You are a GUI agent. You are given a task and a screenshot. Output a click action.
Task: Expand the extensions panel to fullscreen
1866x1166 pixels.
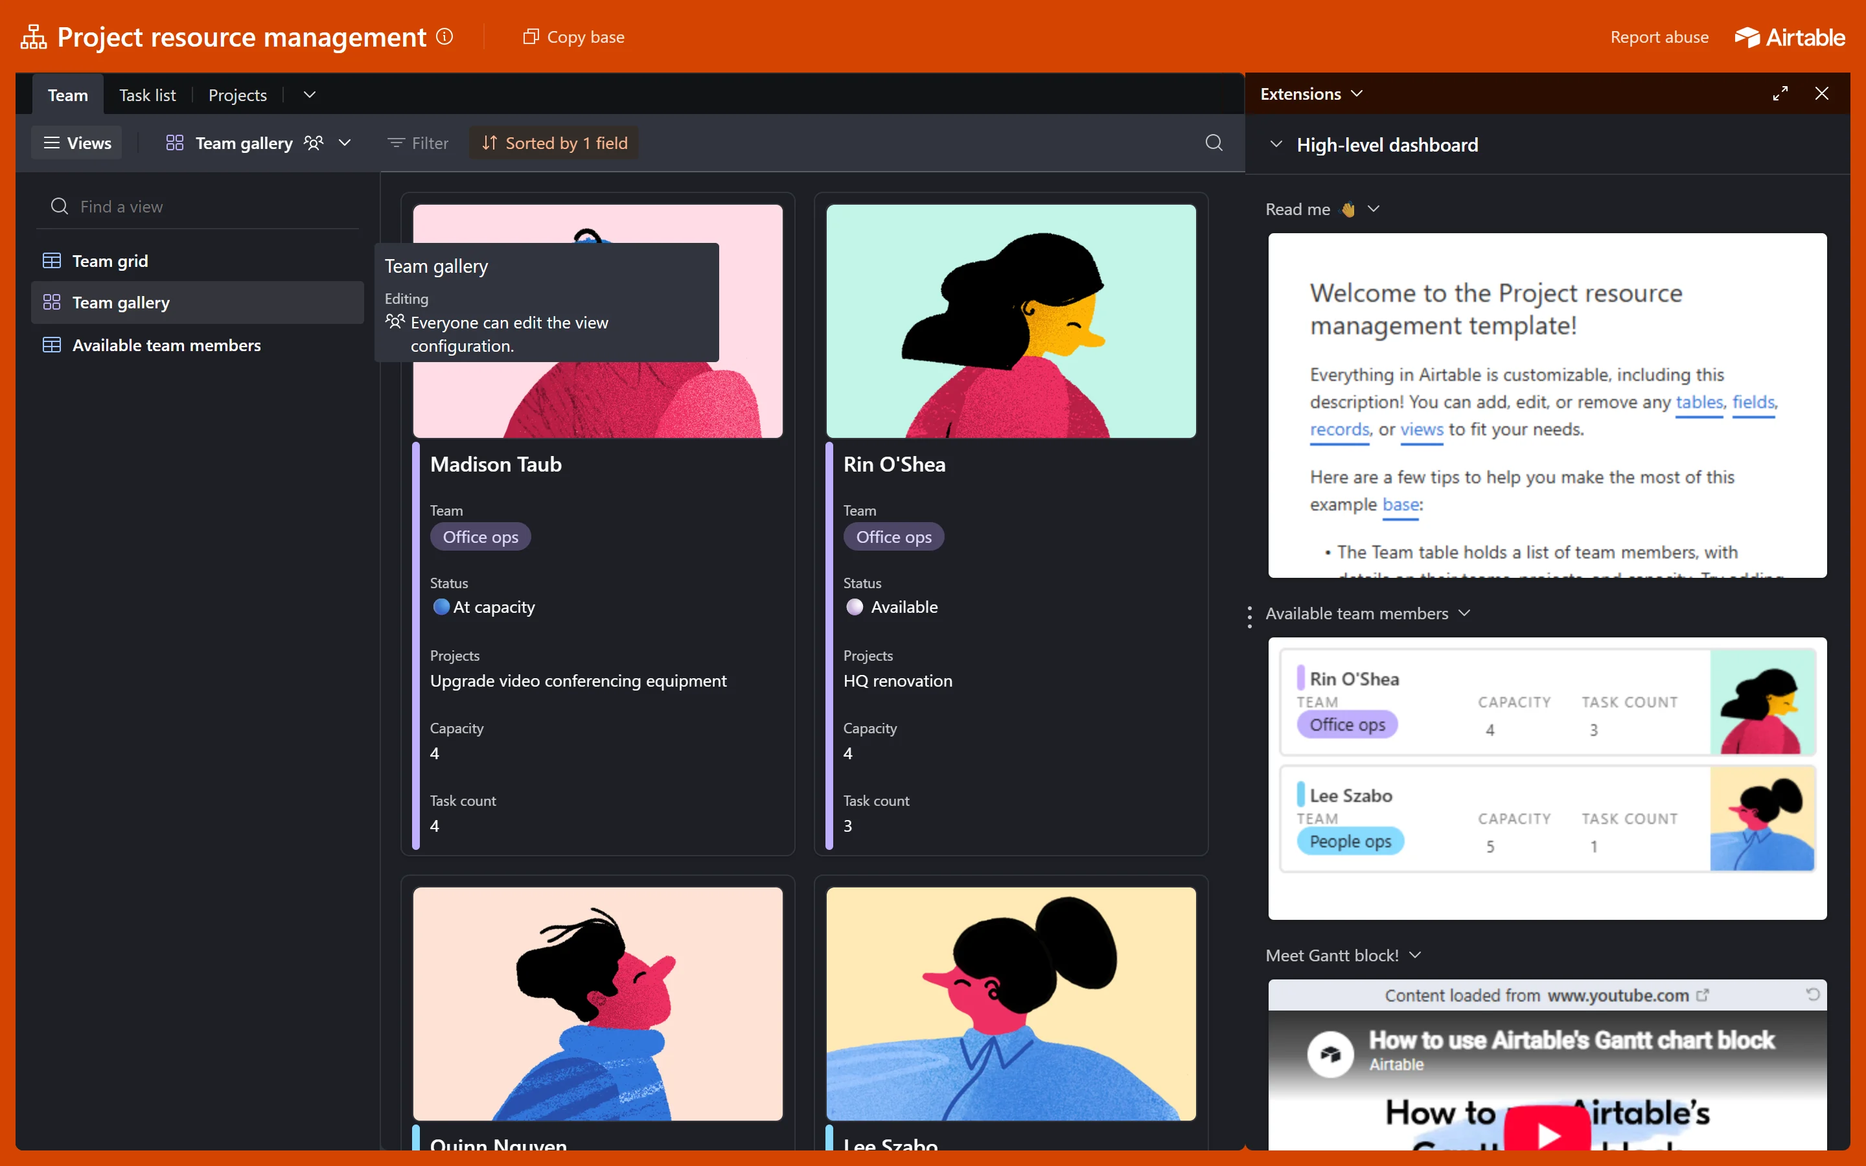1780,93
